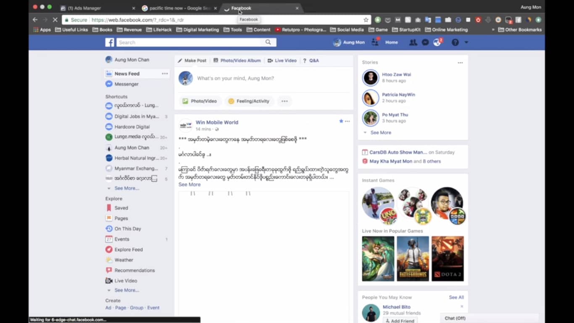
Task: Open account dropdown arrow in top bar
Action: click(x=466, y=42)
